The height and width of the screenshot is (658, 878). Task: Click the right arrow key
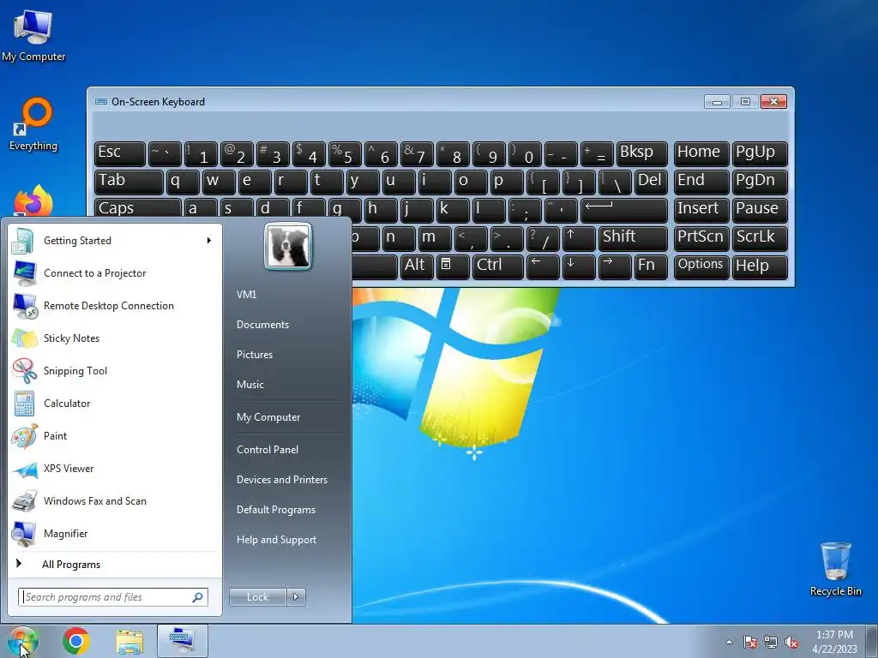[x=614, y=267]
